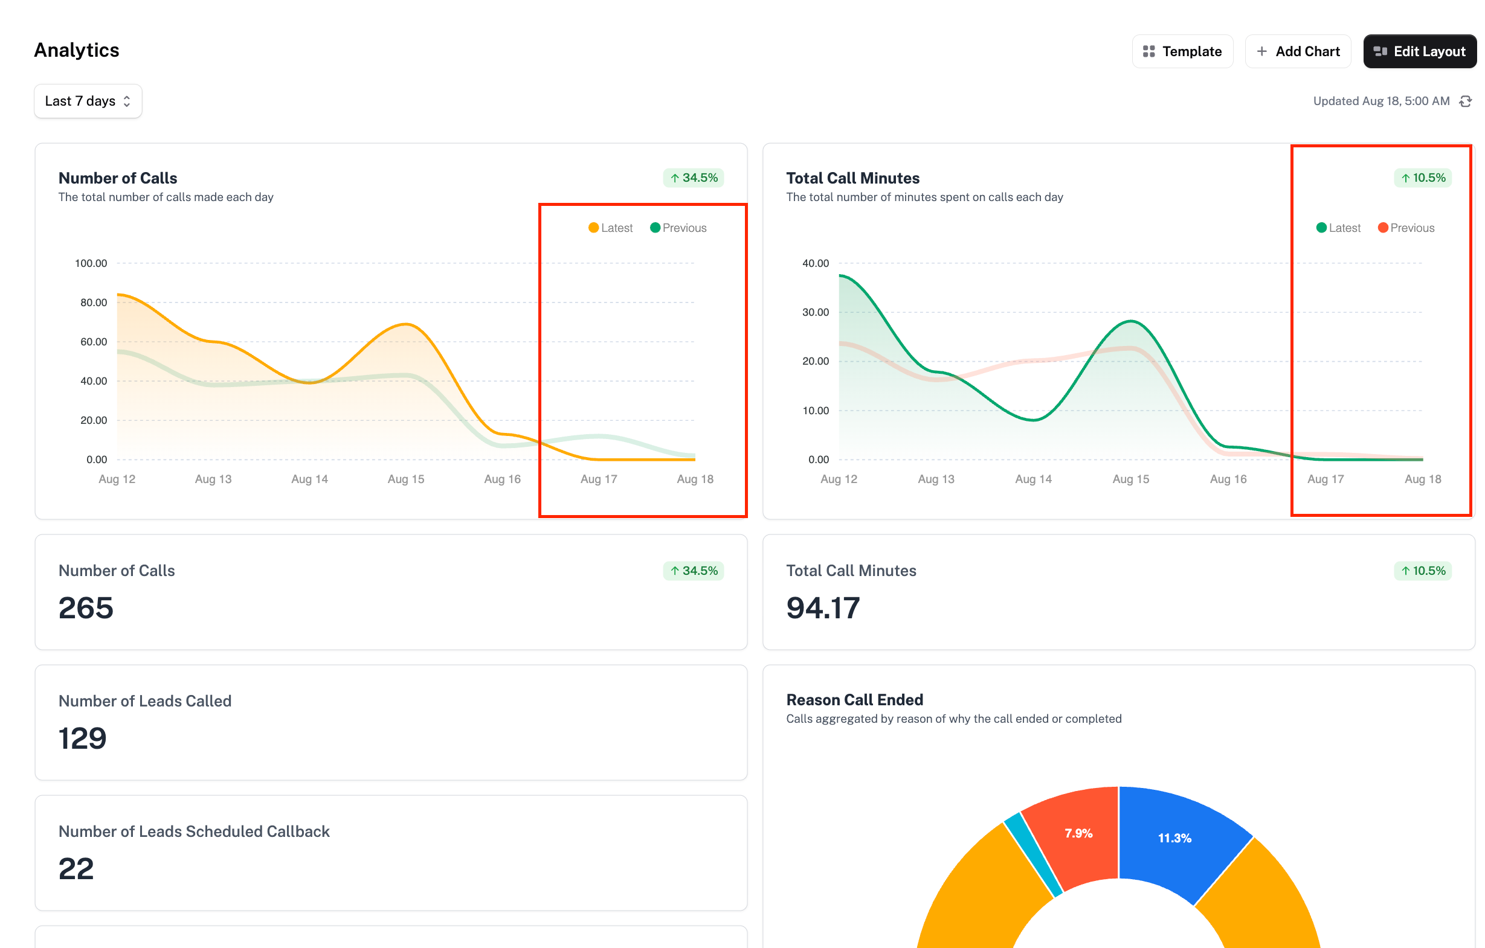Click the Edit Layout button
This screenshot has width=1485, height=948.
1420,51
